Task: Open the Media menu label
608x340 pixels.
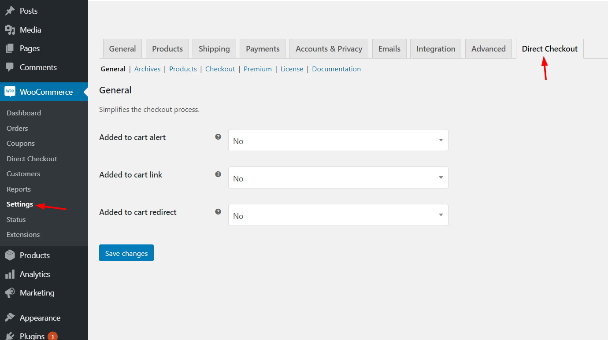Action: tap(30, 30)
